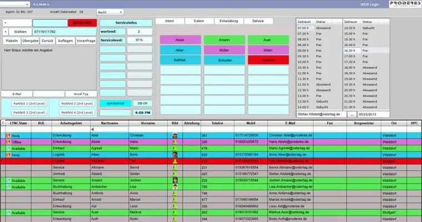Click the DB-OK button

click(143, 103)
